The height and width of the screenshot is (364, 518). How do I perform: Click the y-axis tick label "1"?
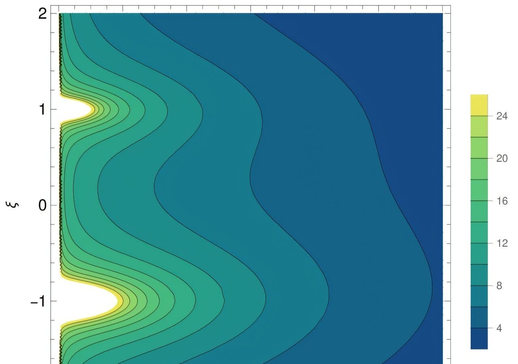(x=42, y=110)
